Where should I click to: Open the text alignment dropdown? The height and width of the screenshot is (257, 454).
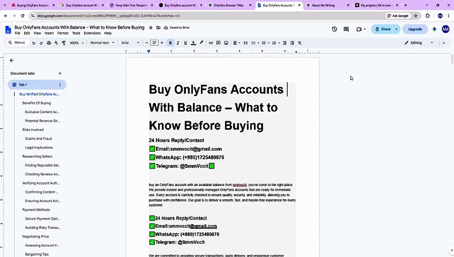click(x=237, y=43)
